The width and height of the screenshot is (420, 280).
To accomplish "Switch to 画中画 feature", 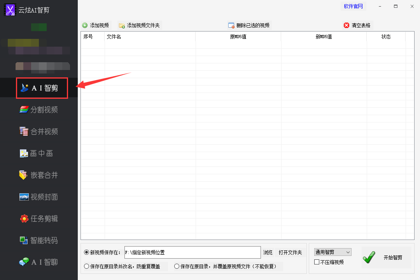I will click(x=39, y=153).
